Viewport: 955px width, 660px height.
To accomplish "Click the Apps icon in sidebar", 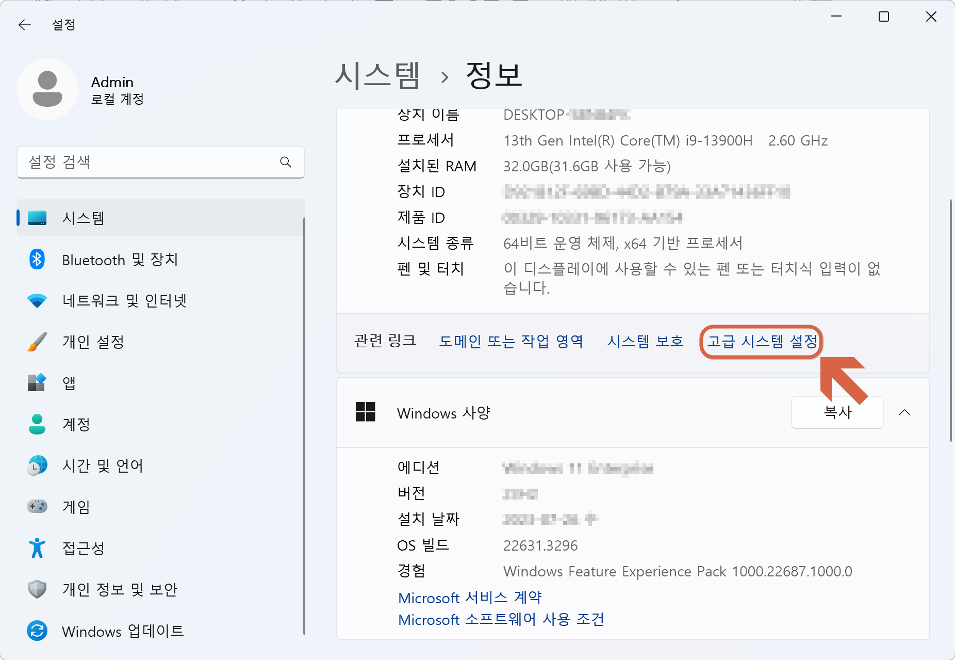I will click(37, 383).
